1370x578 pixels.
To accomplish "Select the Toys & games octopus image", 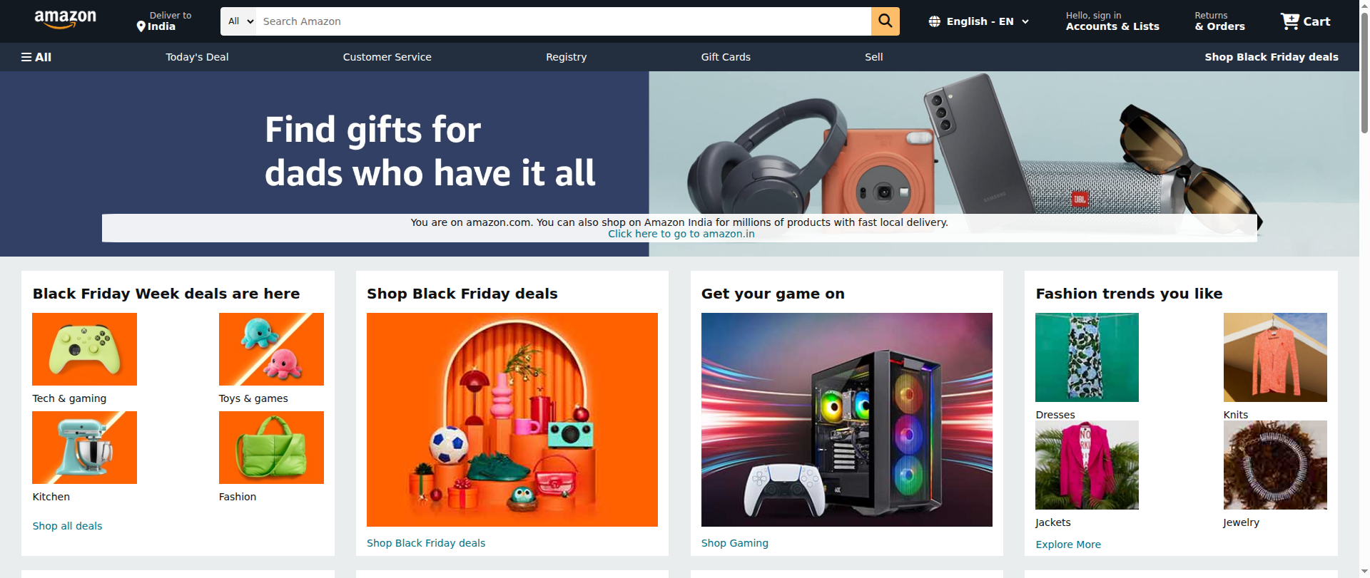I will tap(271, 349).
